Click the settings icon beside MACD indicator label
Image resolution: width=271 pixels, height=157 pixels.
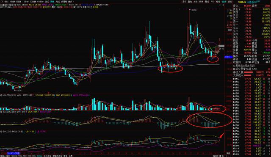pyautogui.click(x=1, y=112)
